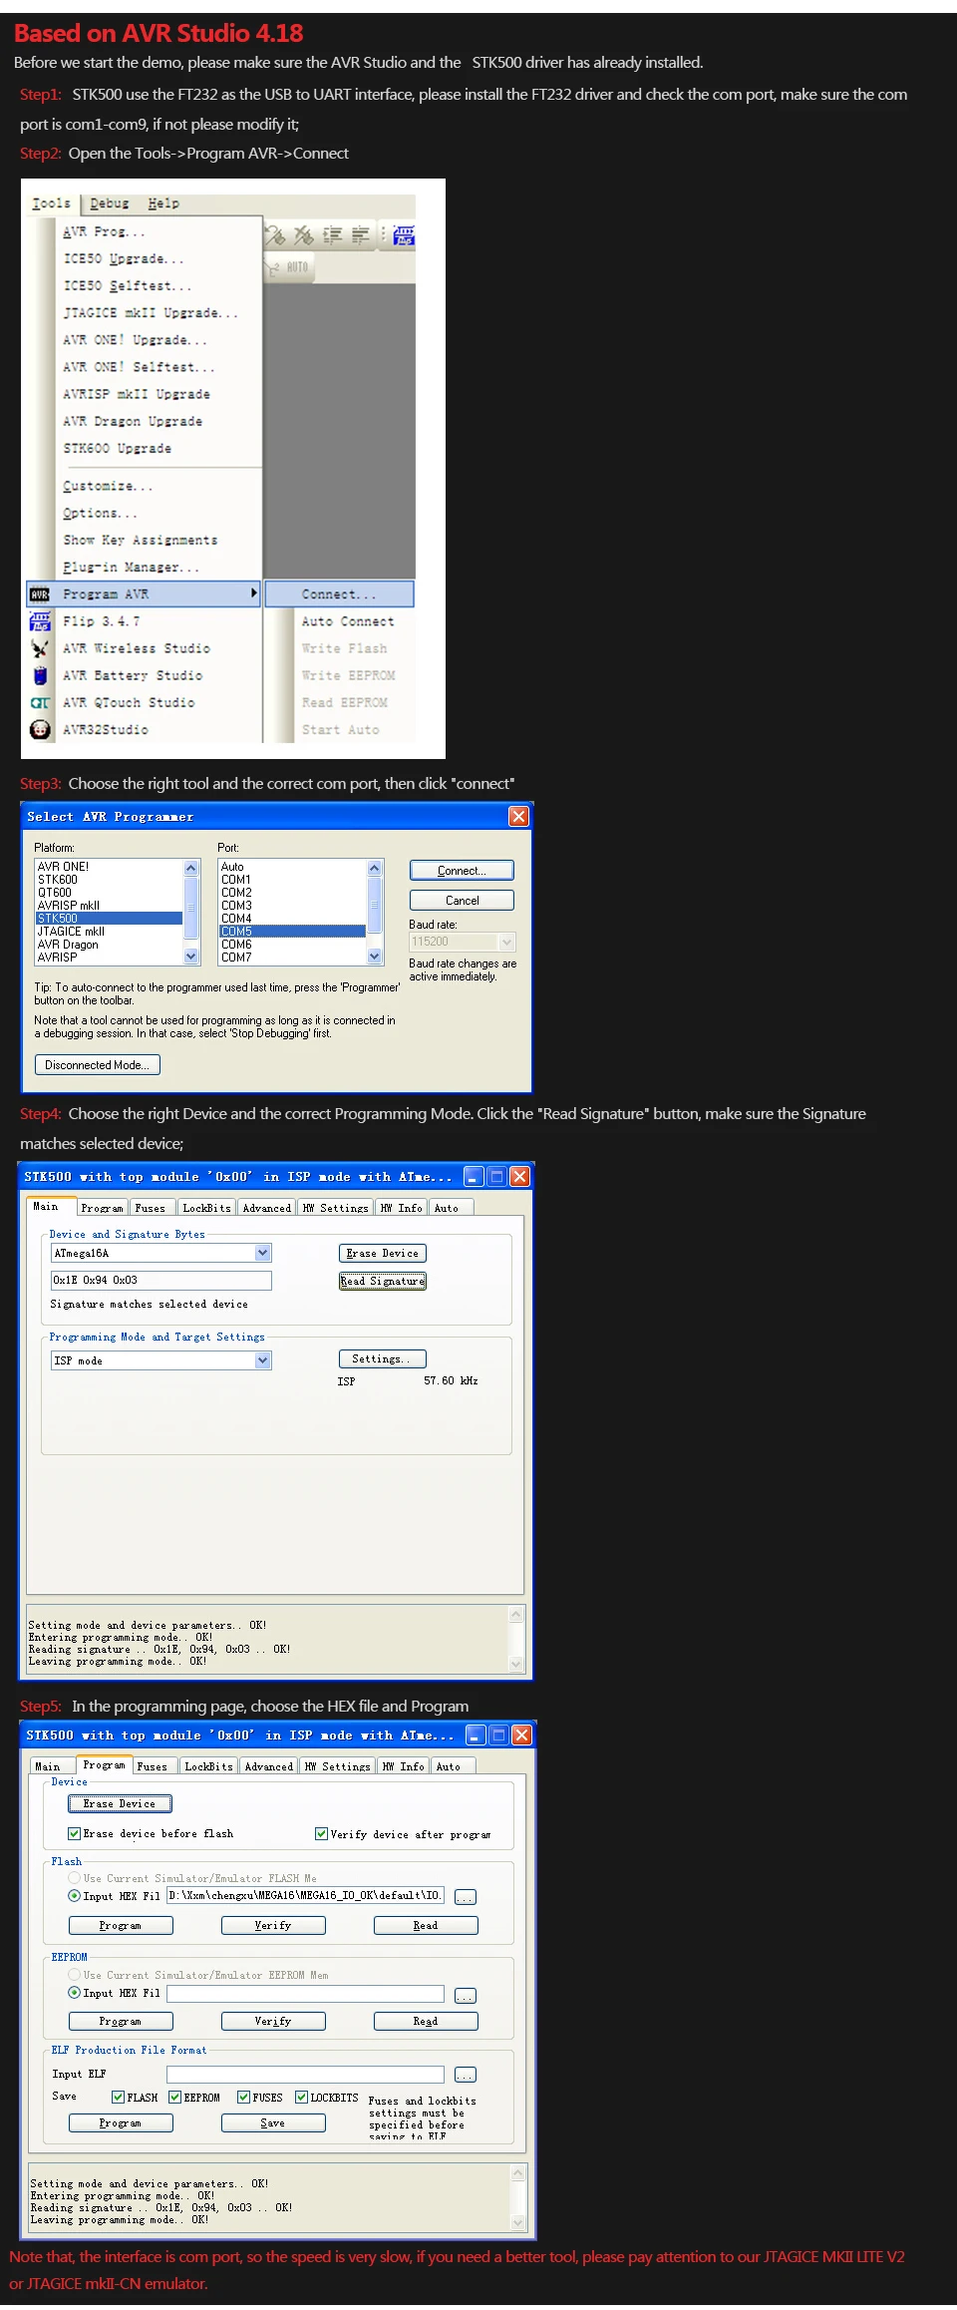Uncheck the EEPROM save checkbox
The image size is (957, 2310).
174,2098
